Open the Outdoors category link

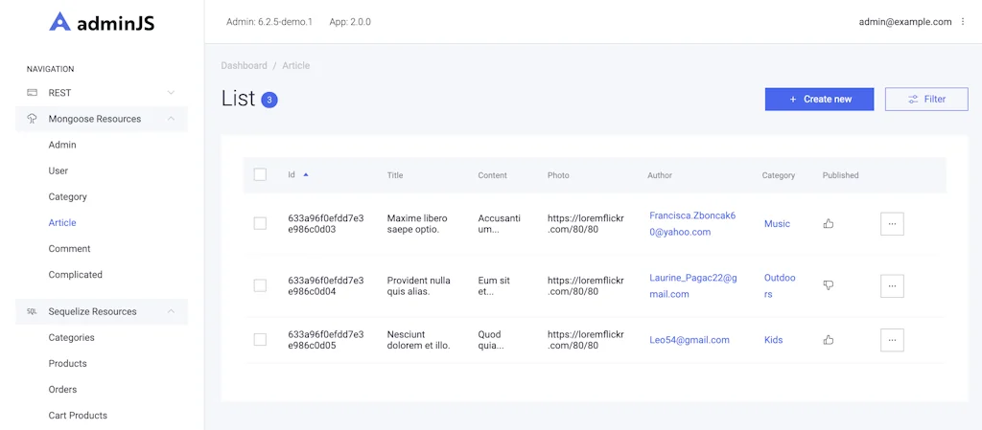point(780,285)
